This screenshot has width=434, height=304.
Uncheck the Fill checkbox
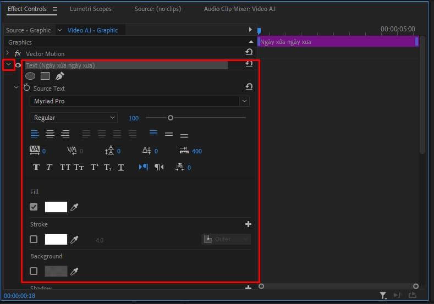coord(34,207)
